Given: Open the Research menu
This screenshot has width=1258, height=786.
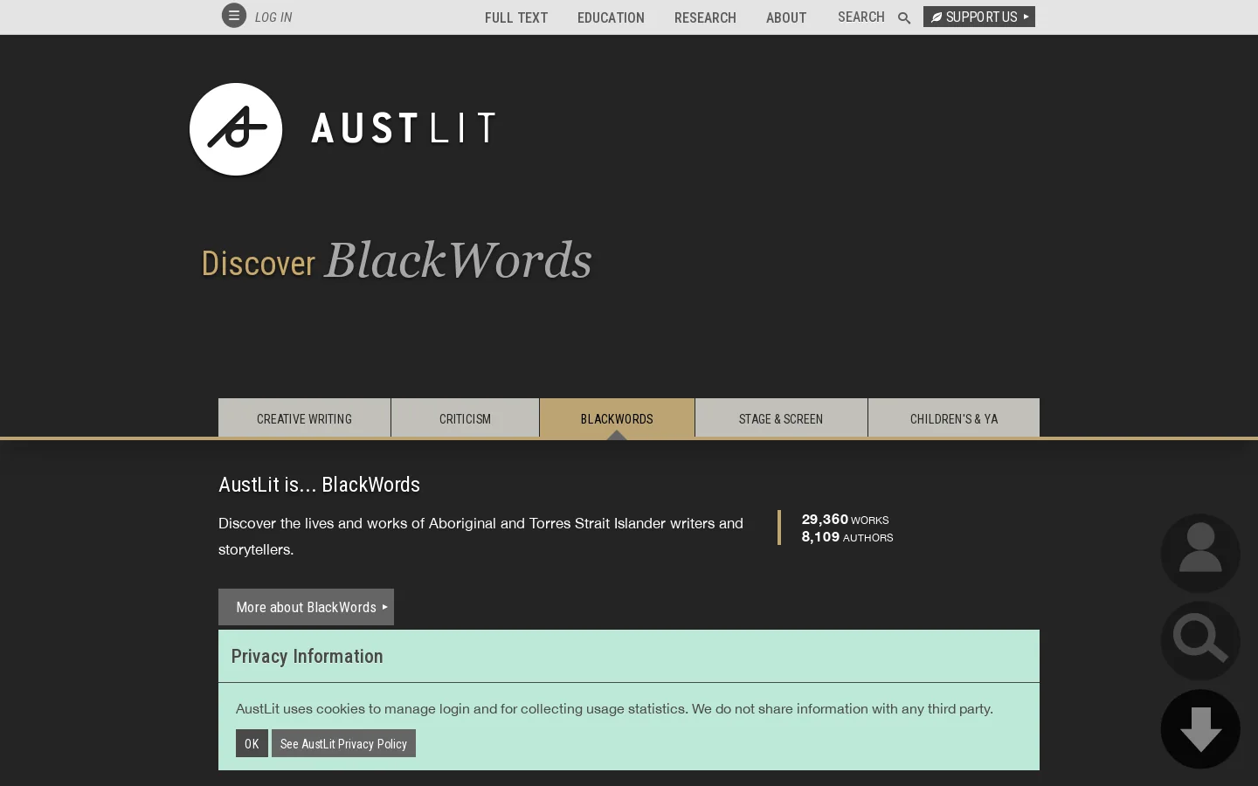Looking at the screenshot, I should (705, 17).
